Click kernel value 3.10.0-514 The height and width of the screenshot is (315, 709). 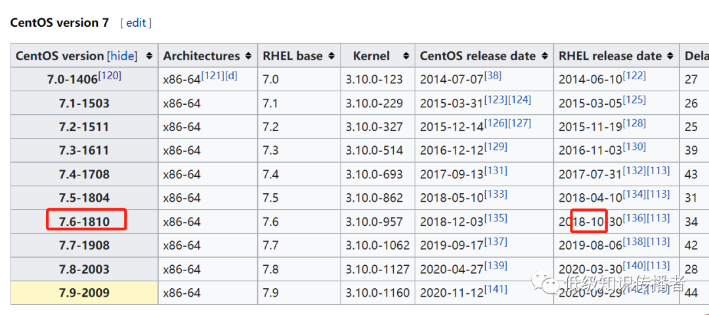374,150
